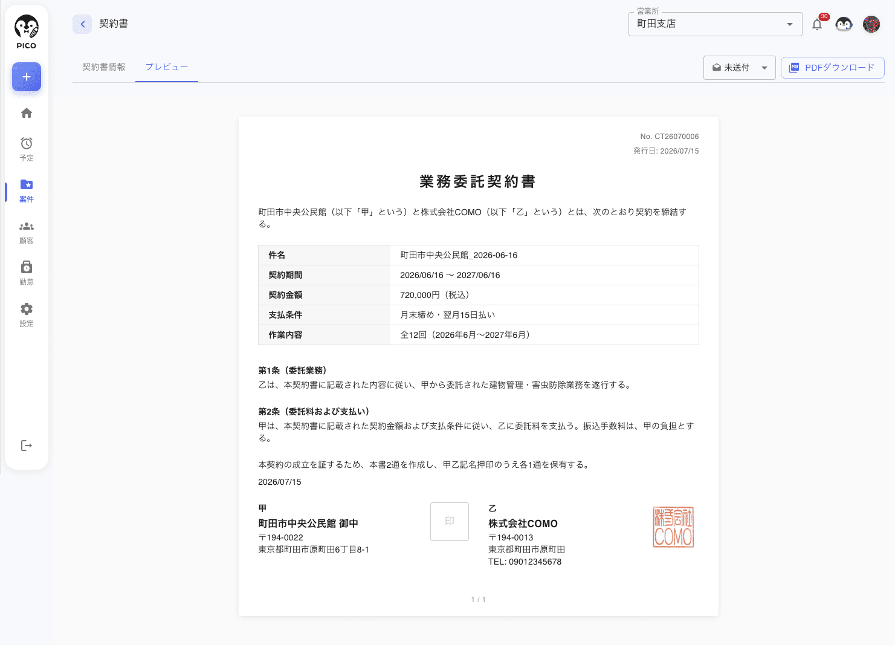Image resolution: width=895 pixels, height=645 pixels.
Task: Click signing date 2026/07/15 below clauses
Action: point(279,482)
